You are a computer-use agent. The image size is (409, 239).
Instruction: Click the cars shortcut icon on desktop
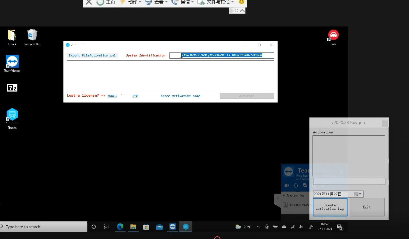(x=333, y=35)
